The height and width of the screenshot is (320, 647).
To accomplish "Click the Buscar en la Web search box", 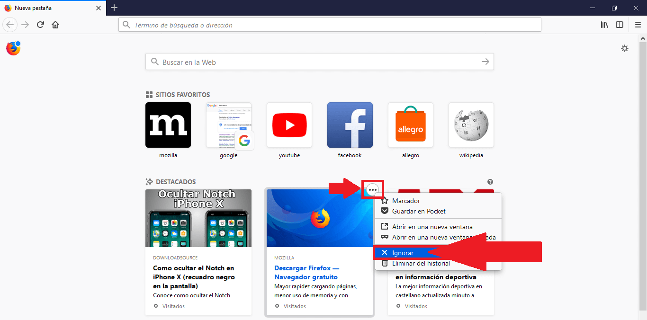I will click(320, 62).
